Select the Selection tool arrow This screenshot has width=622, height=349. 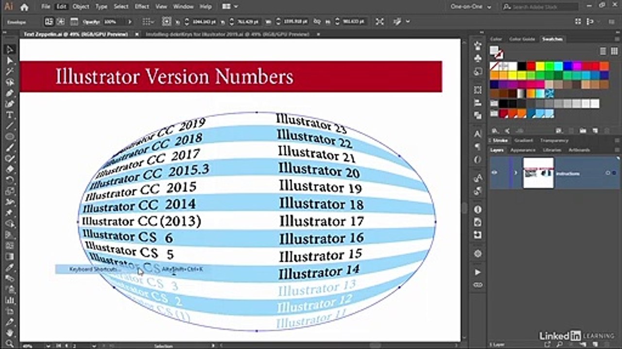click(9, 49)
